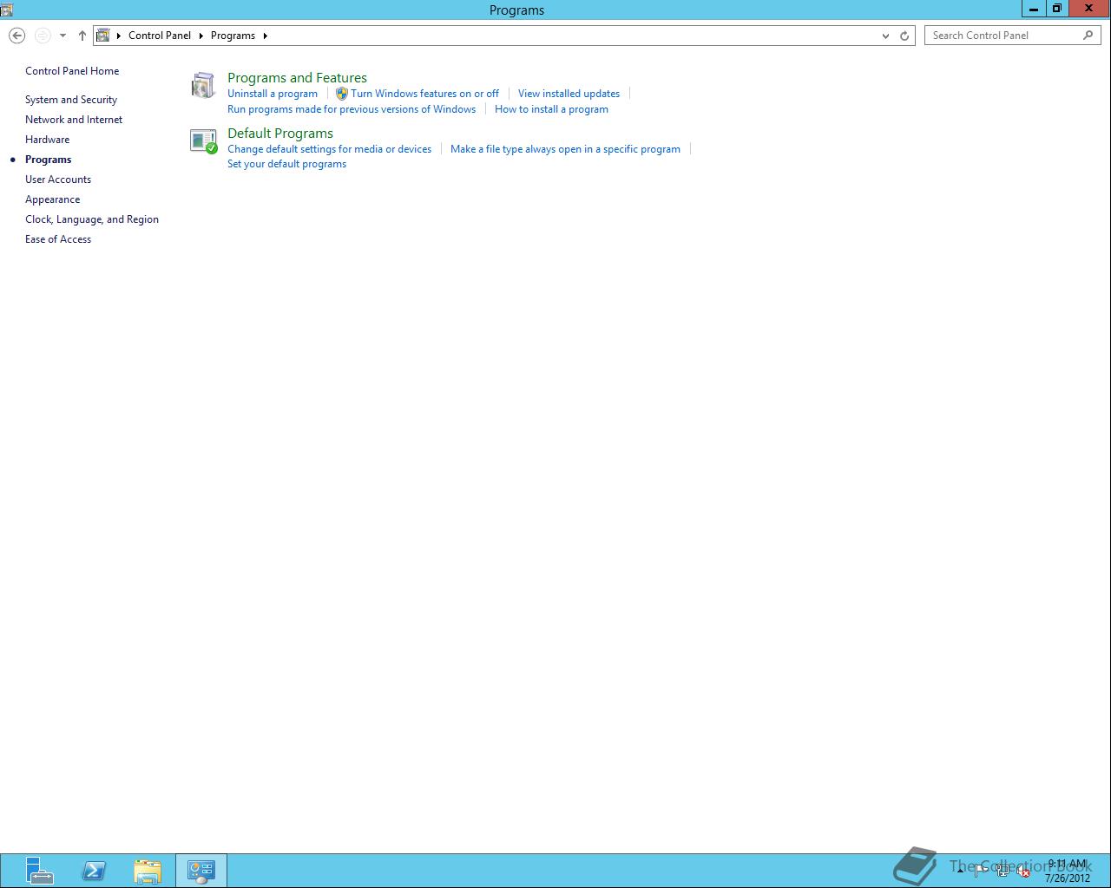
Task: Open Network and Internet category
Action: (74, 120)
